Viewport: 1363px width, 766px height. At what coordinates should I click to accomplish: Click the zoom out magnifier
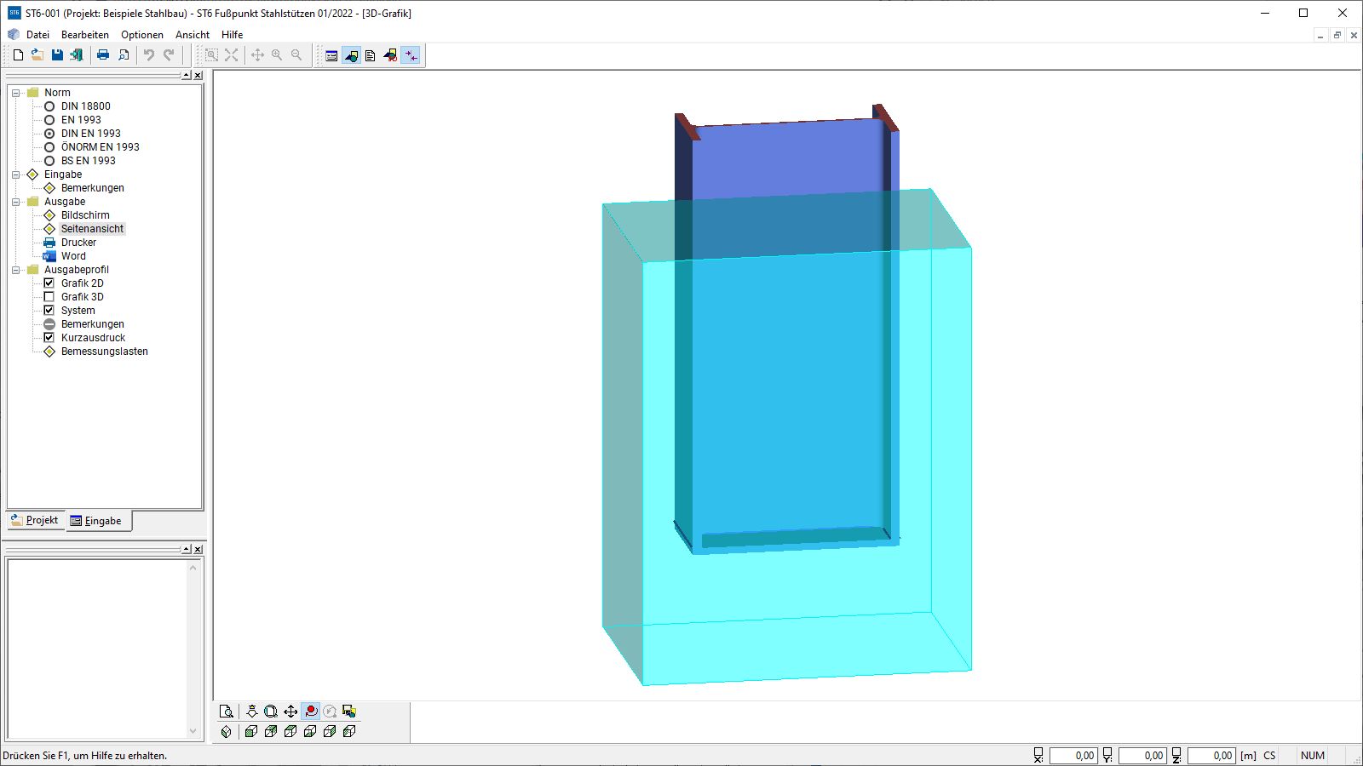(x=296, y=55)
